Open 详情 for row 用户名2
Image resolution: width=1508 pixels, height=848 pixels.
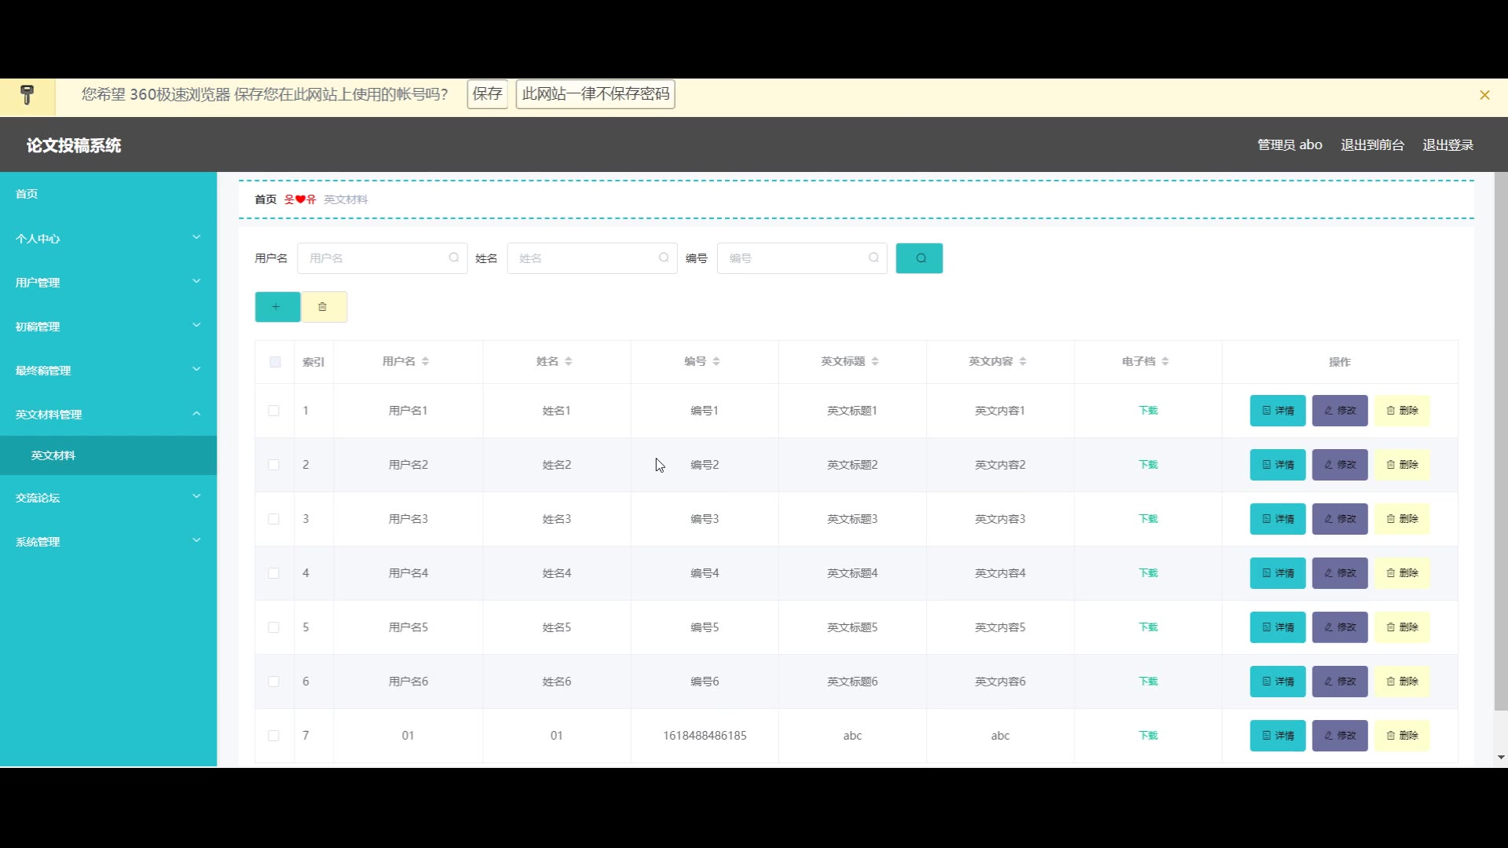[1278, 465]
